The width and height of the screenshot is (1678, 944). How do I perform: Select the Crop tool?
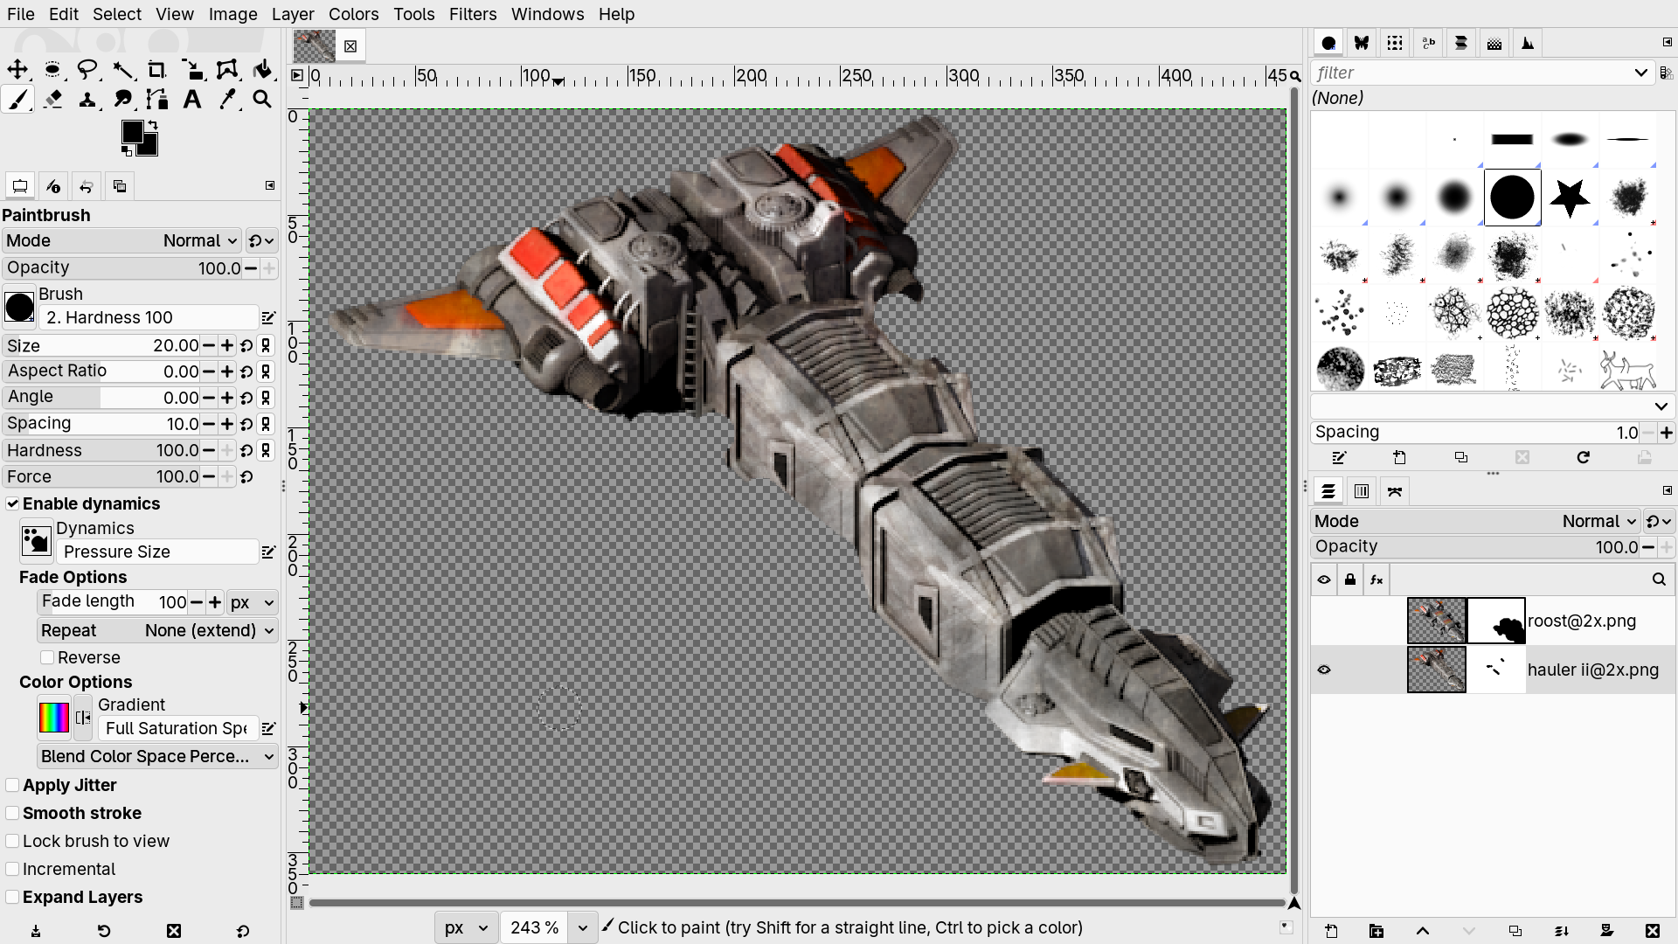[x=157, y=70]
